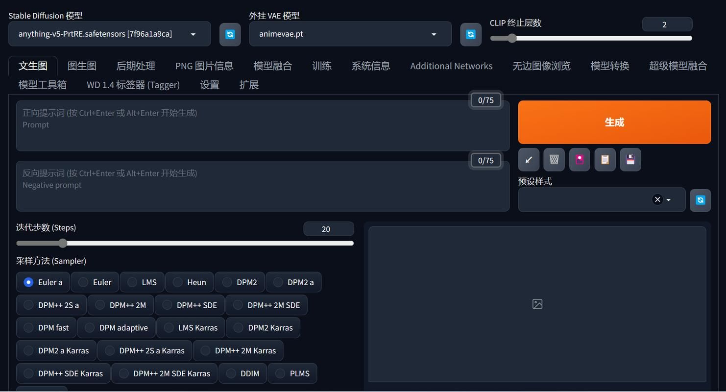The width and height of the screenshot is (726, 392).
Task: Refresh the preset styles list
Action: [701, 200]
